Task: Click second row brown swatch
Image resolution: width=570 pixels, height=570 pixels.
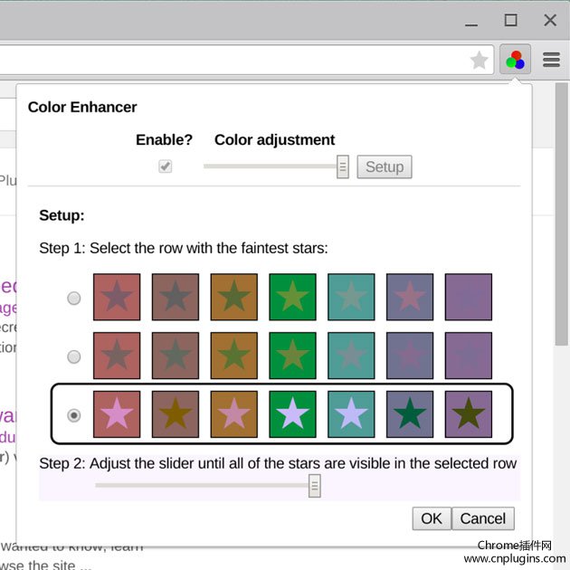Action: (176, 356)
